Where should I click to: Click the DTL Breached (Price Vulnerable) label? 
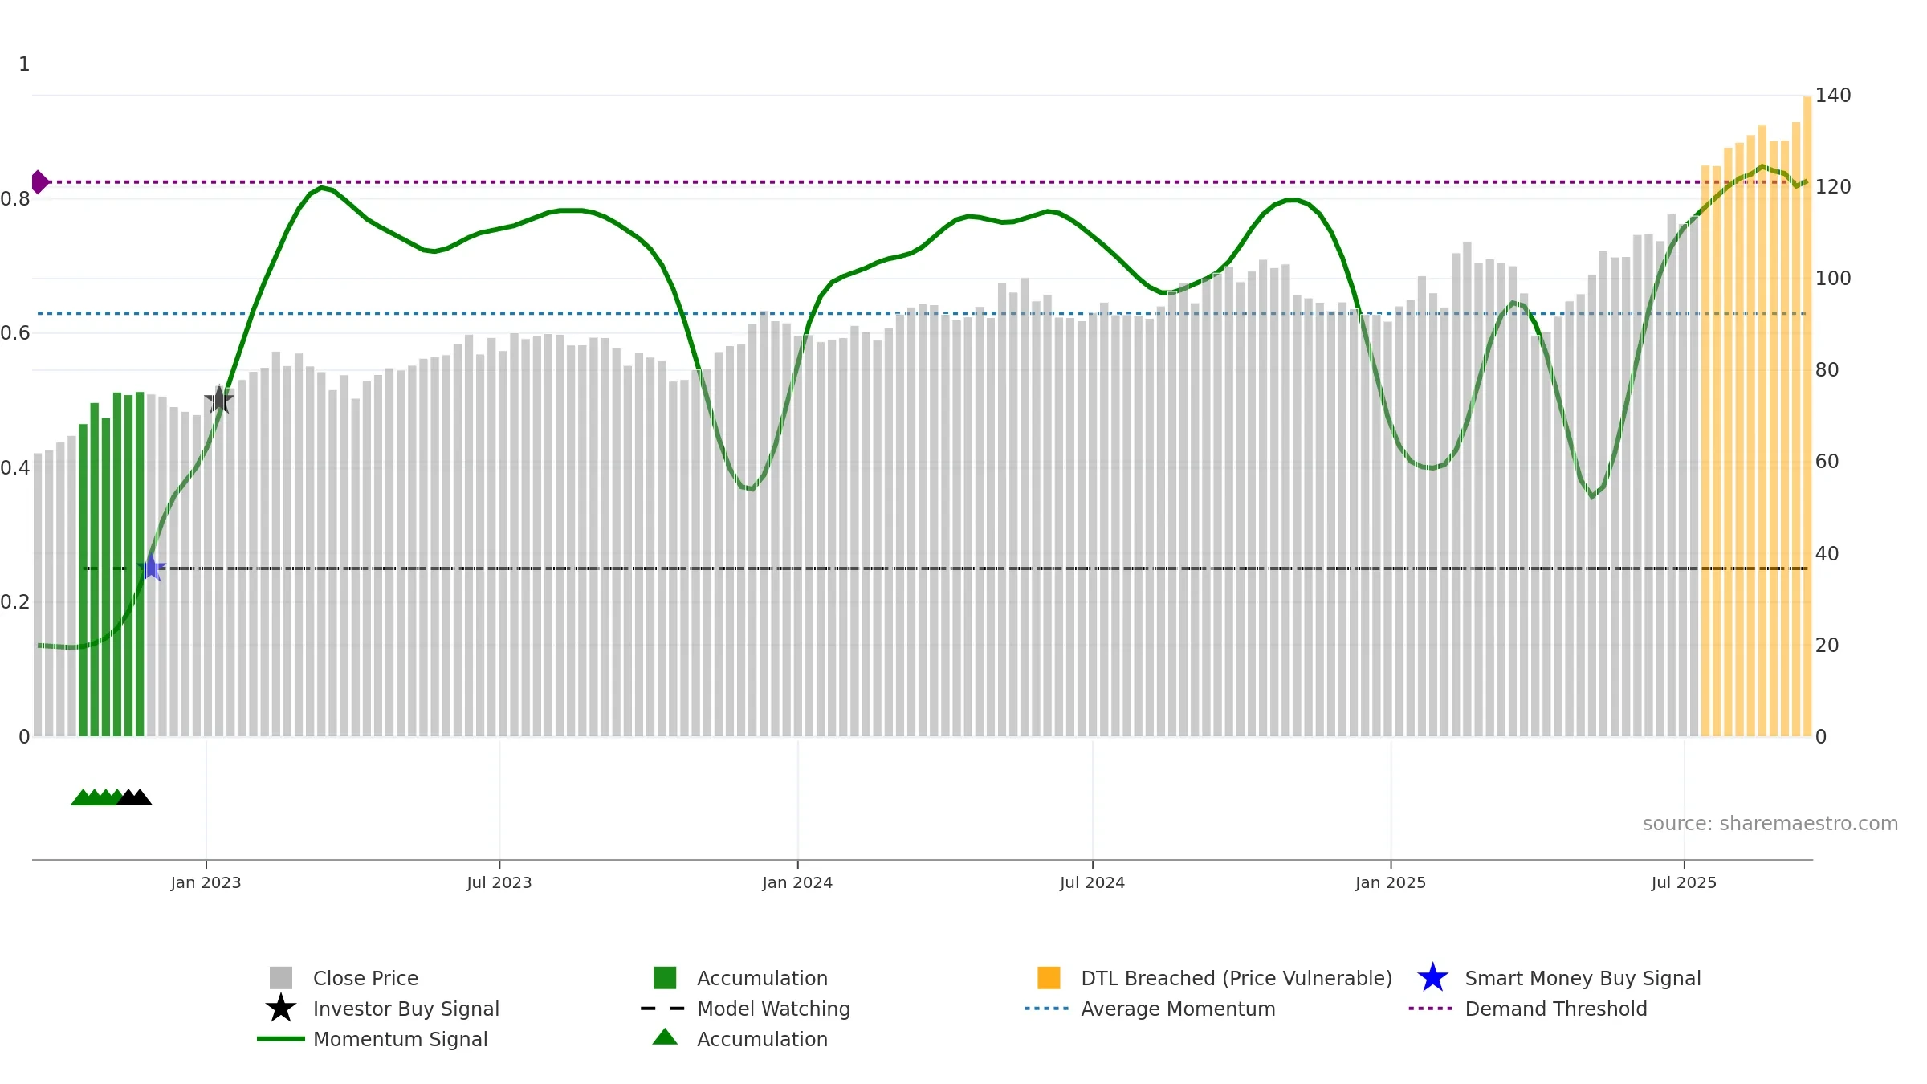(1236, 978)
